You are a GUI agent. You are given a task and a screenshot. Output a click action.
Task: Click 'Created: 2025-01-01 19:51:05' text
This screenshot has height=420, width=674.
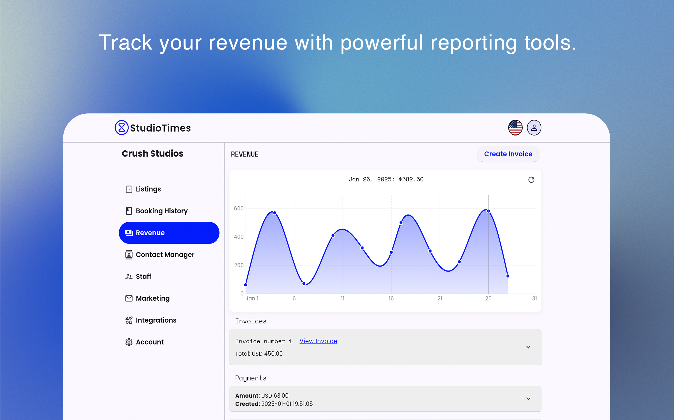tap(274, 404)
